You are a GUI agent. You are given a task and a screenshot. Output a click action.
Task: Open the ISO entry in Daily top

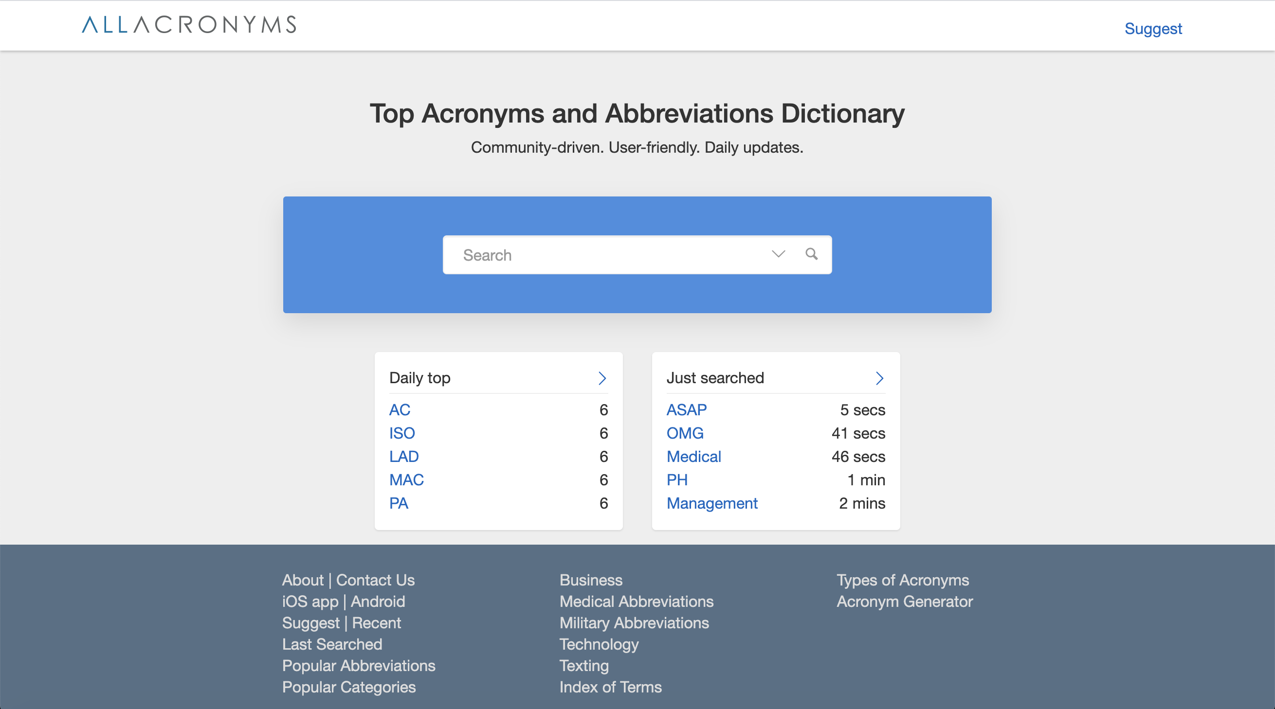tap(402, 433)
